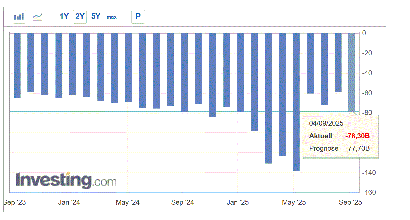The image size is (410, 220).
Task: Click the tooltip date 04/09/2025
Action: 326,123
